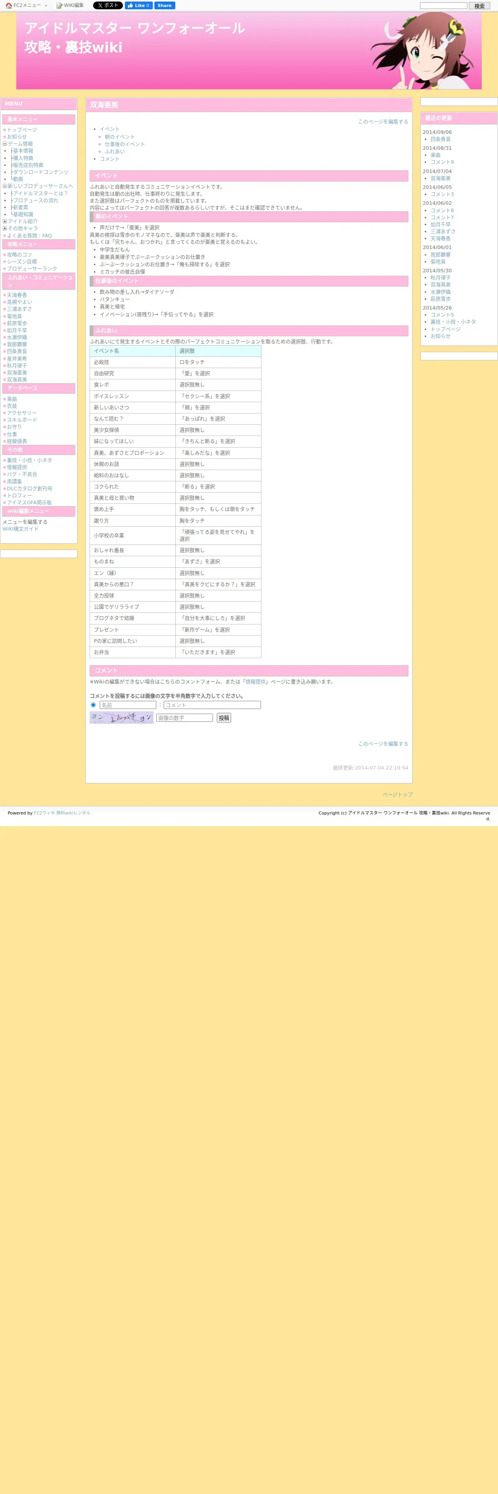Image resolution: width=498 pixels, height=1494 pixels.
Task: Open お知らせ in the left menu
Action: (x=17, y=137)
